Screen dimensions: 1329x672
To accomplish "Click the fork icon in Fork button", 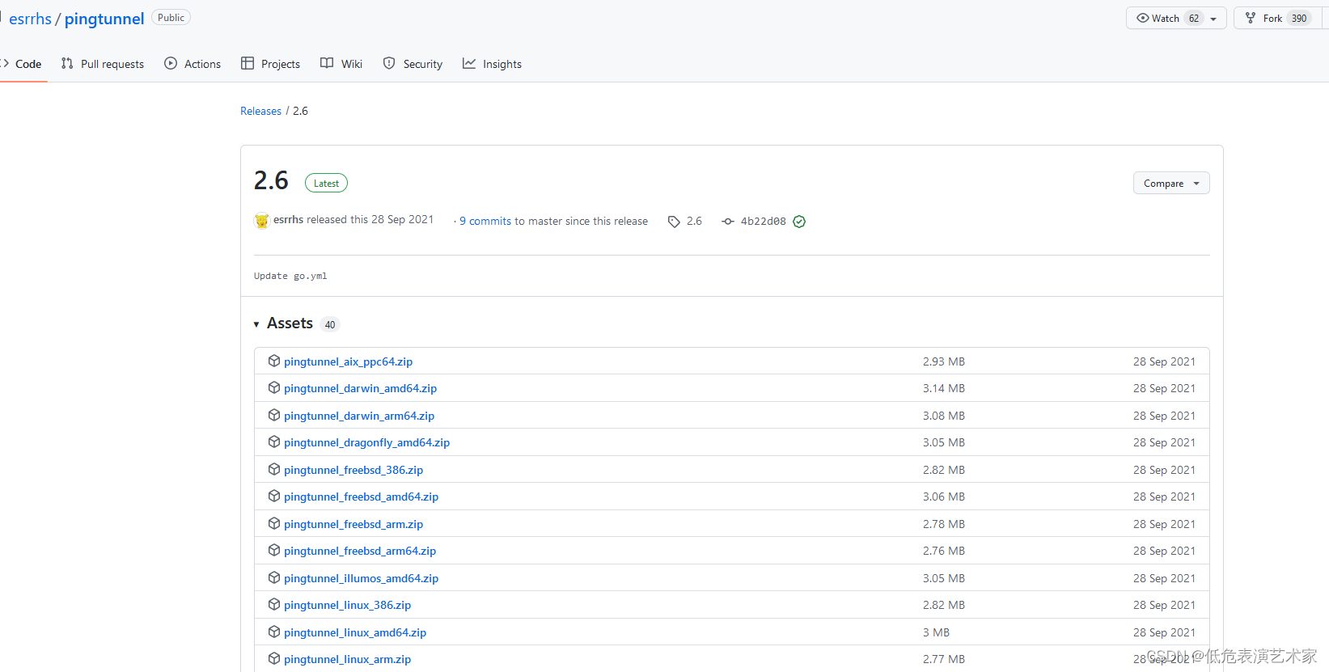I will (1251, 18).
